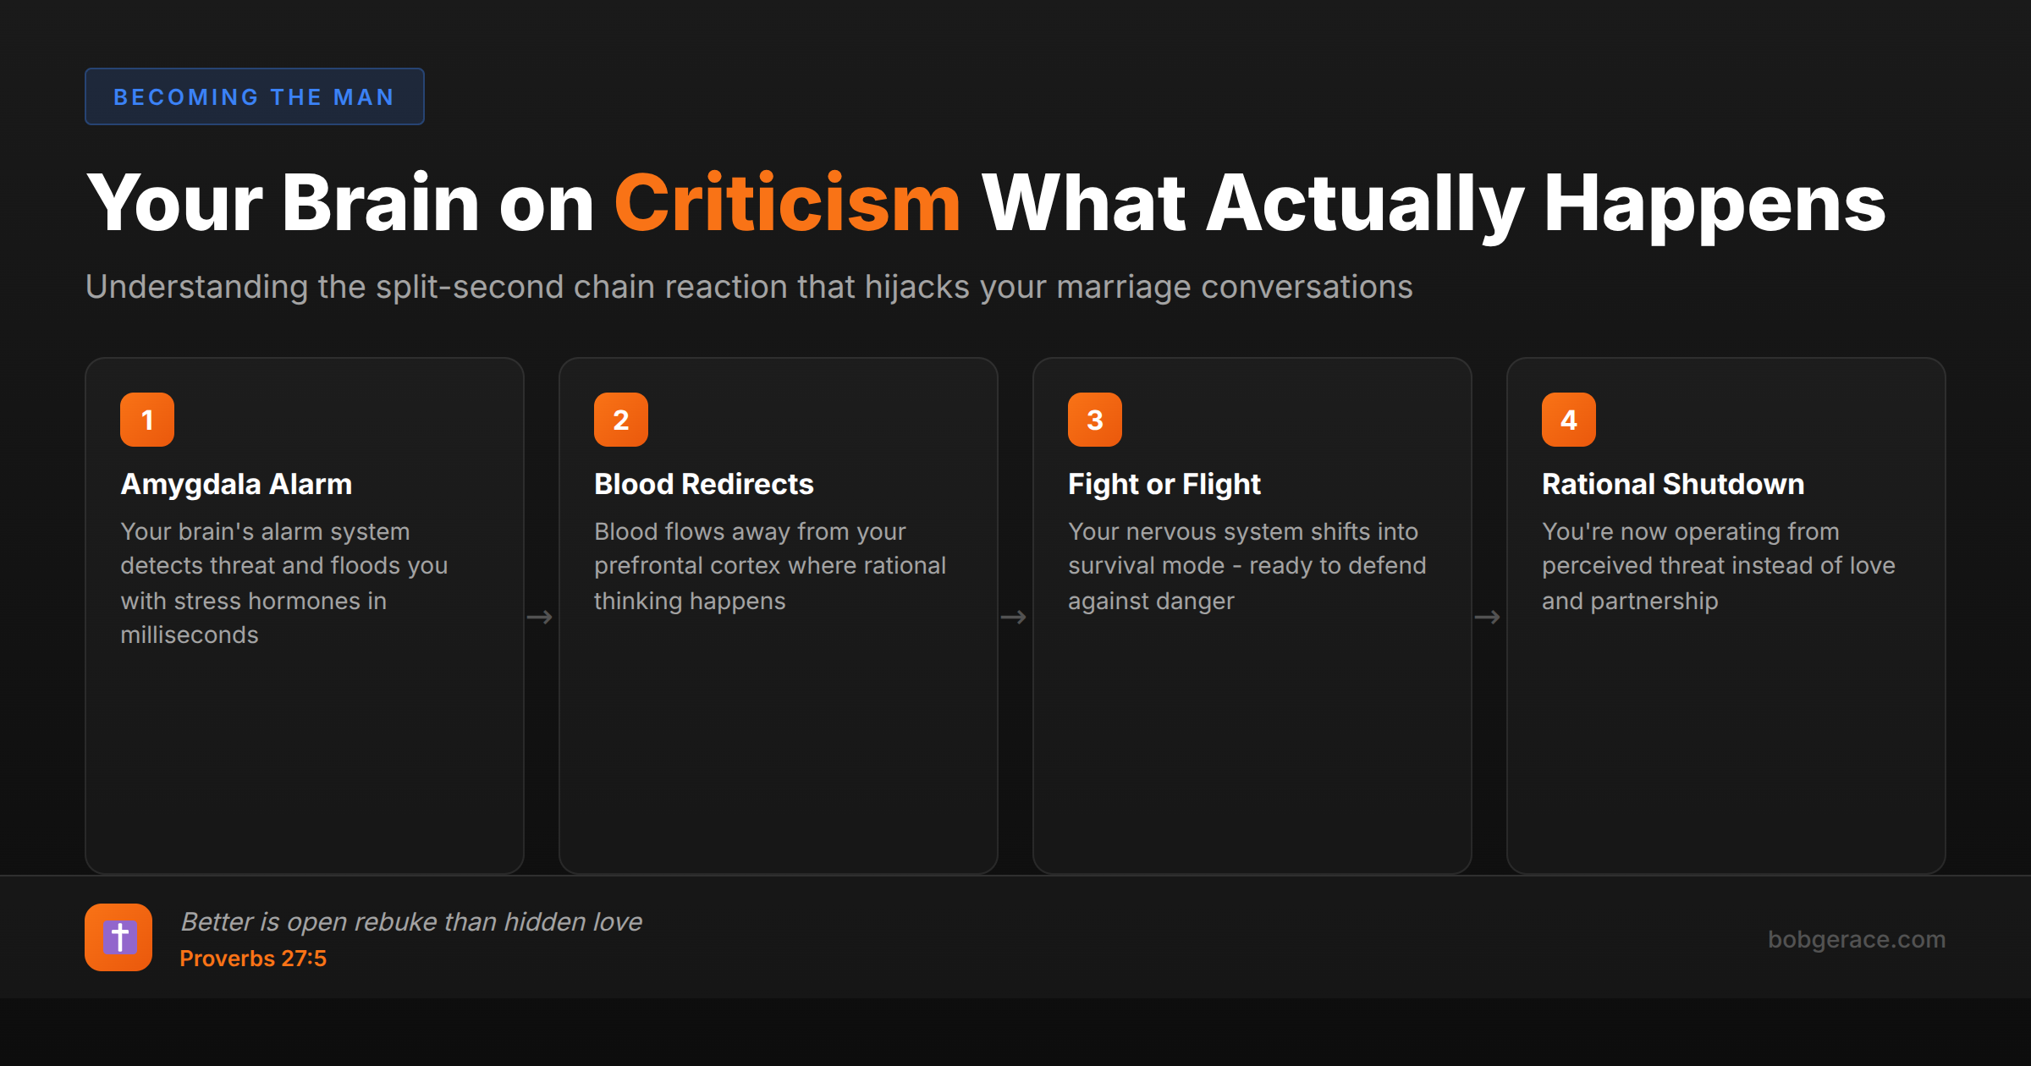
Task: Click the number 3 badge on Fight or Flight
Action: [1094, 418]
